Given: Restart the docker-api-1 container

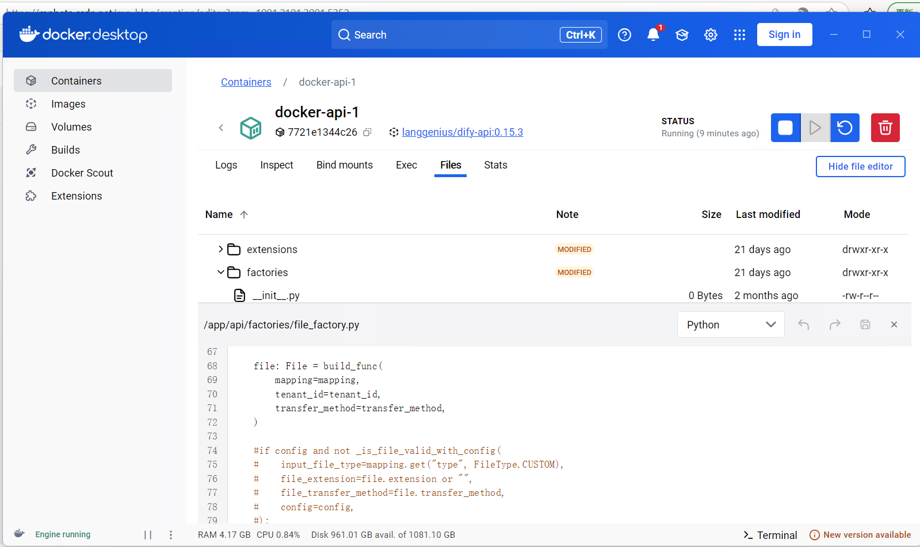Looking at the screenshot, I should pyautogui.click(x=845, y=128).
